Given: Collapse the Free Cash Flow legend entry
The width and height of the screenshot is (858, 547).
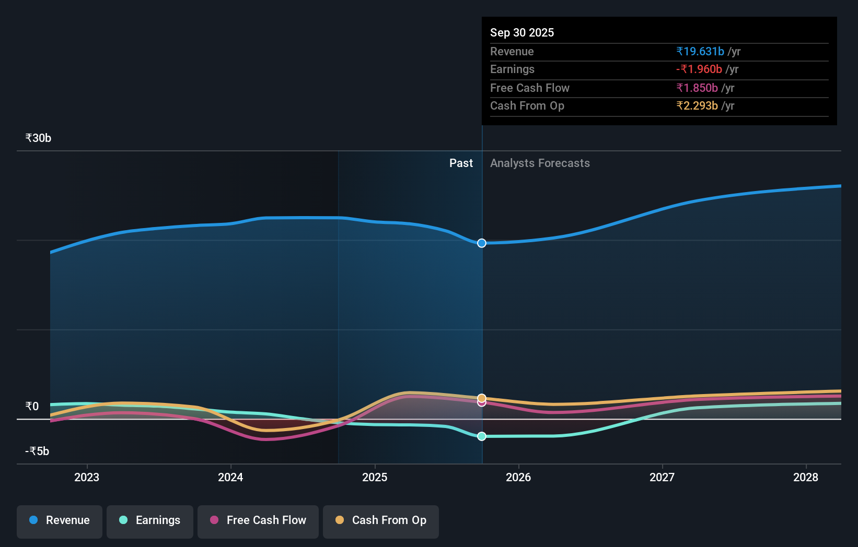Looking at the screenshot, I should (x=258, y=521).
